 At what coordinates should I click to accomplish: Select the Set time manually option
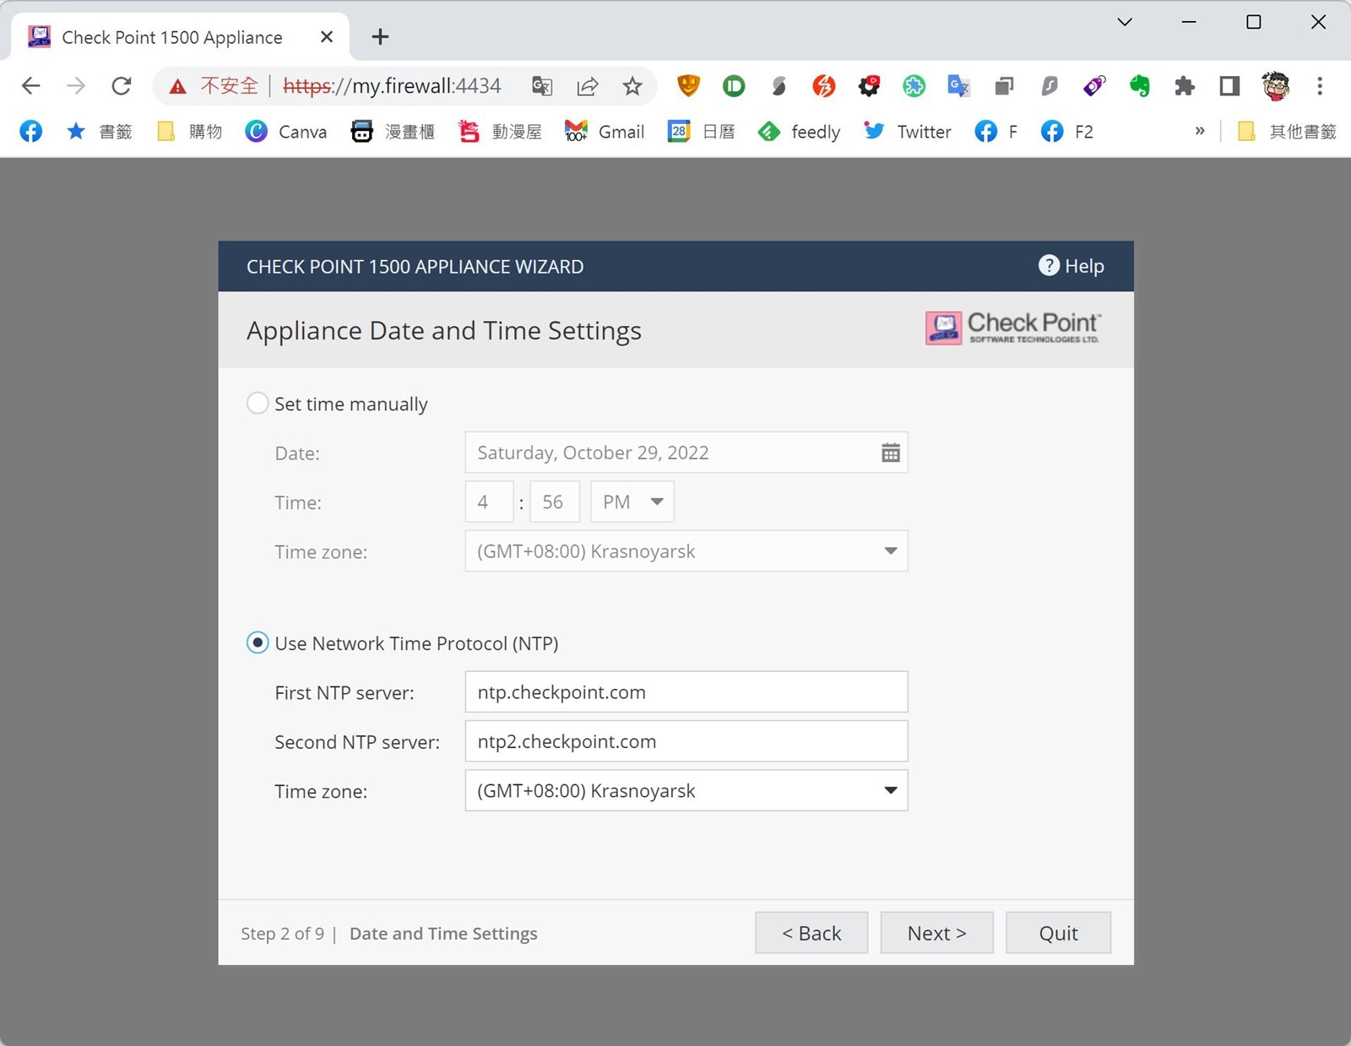(x=258, y=404)
